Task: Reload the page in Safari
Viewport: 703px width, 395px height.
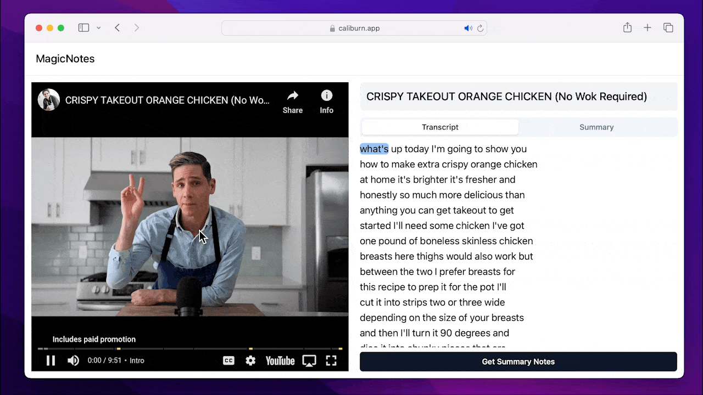Action: point(480,28)
